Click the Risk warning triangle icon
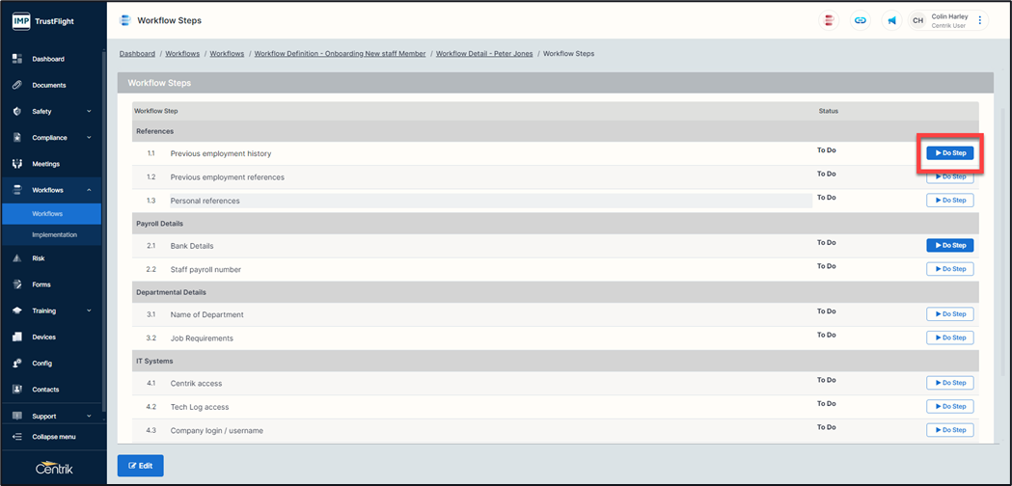The height and width of the screenshot is (486, 1012). click(17, 258)
